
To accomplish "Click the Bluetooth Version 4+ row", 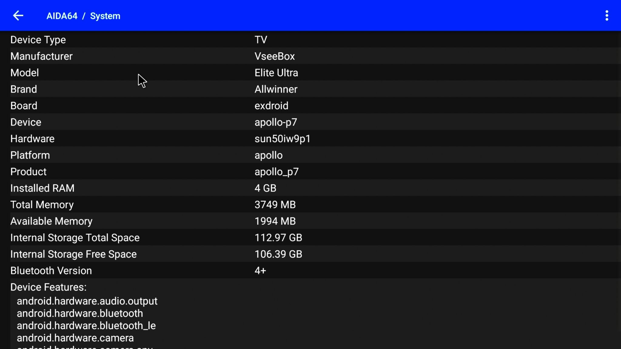I will click(x=51, y=271).
